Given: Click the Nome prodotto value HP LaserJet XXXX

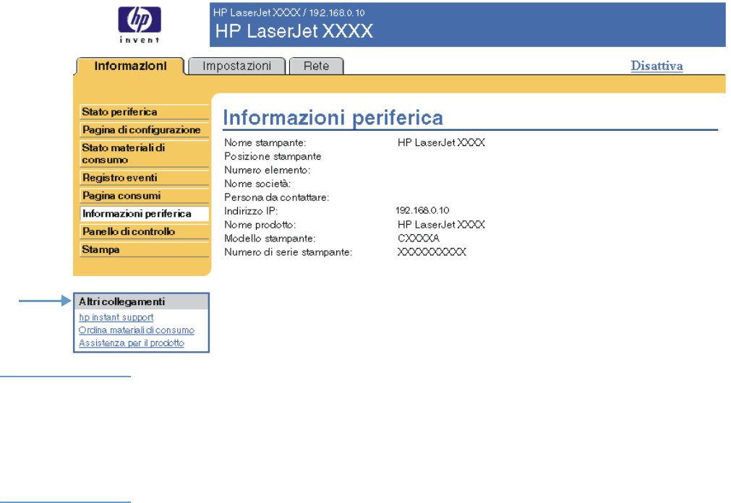Looking at the screenshot, I should tap(441, 225).
